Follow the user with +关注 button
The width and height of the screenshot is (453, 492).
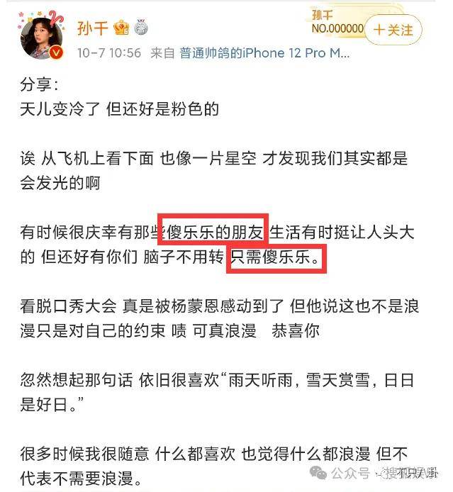tap(393, 30)
